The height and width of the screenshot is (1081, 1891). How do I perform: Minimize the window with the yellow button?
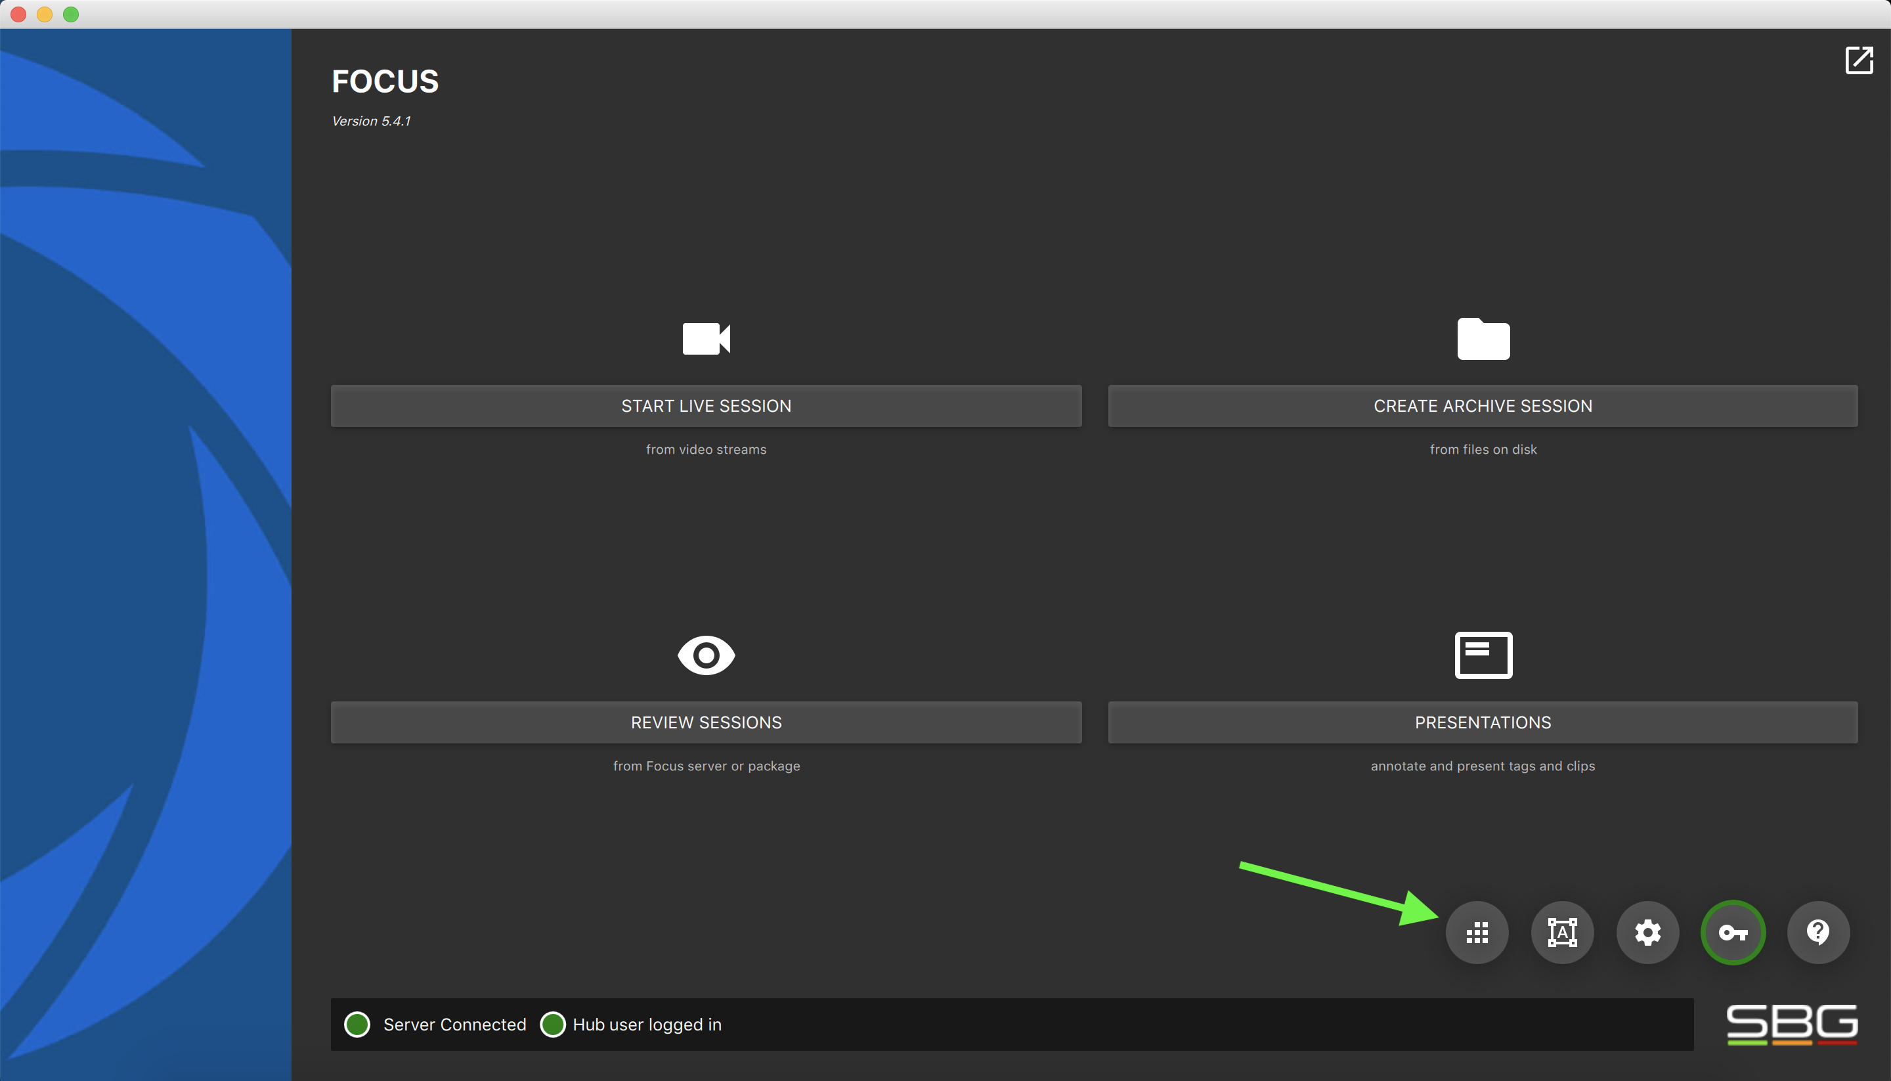(45, 14)
